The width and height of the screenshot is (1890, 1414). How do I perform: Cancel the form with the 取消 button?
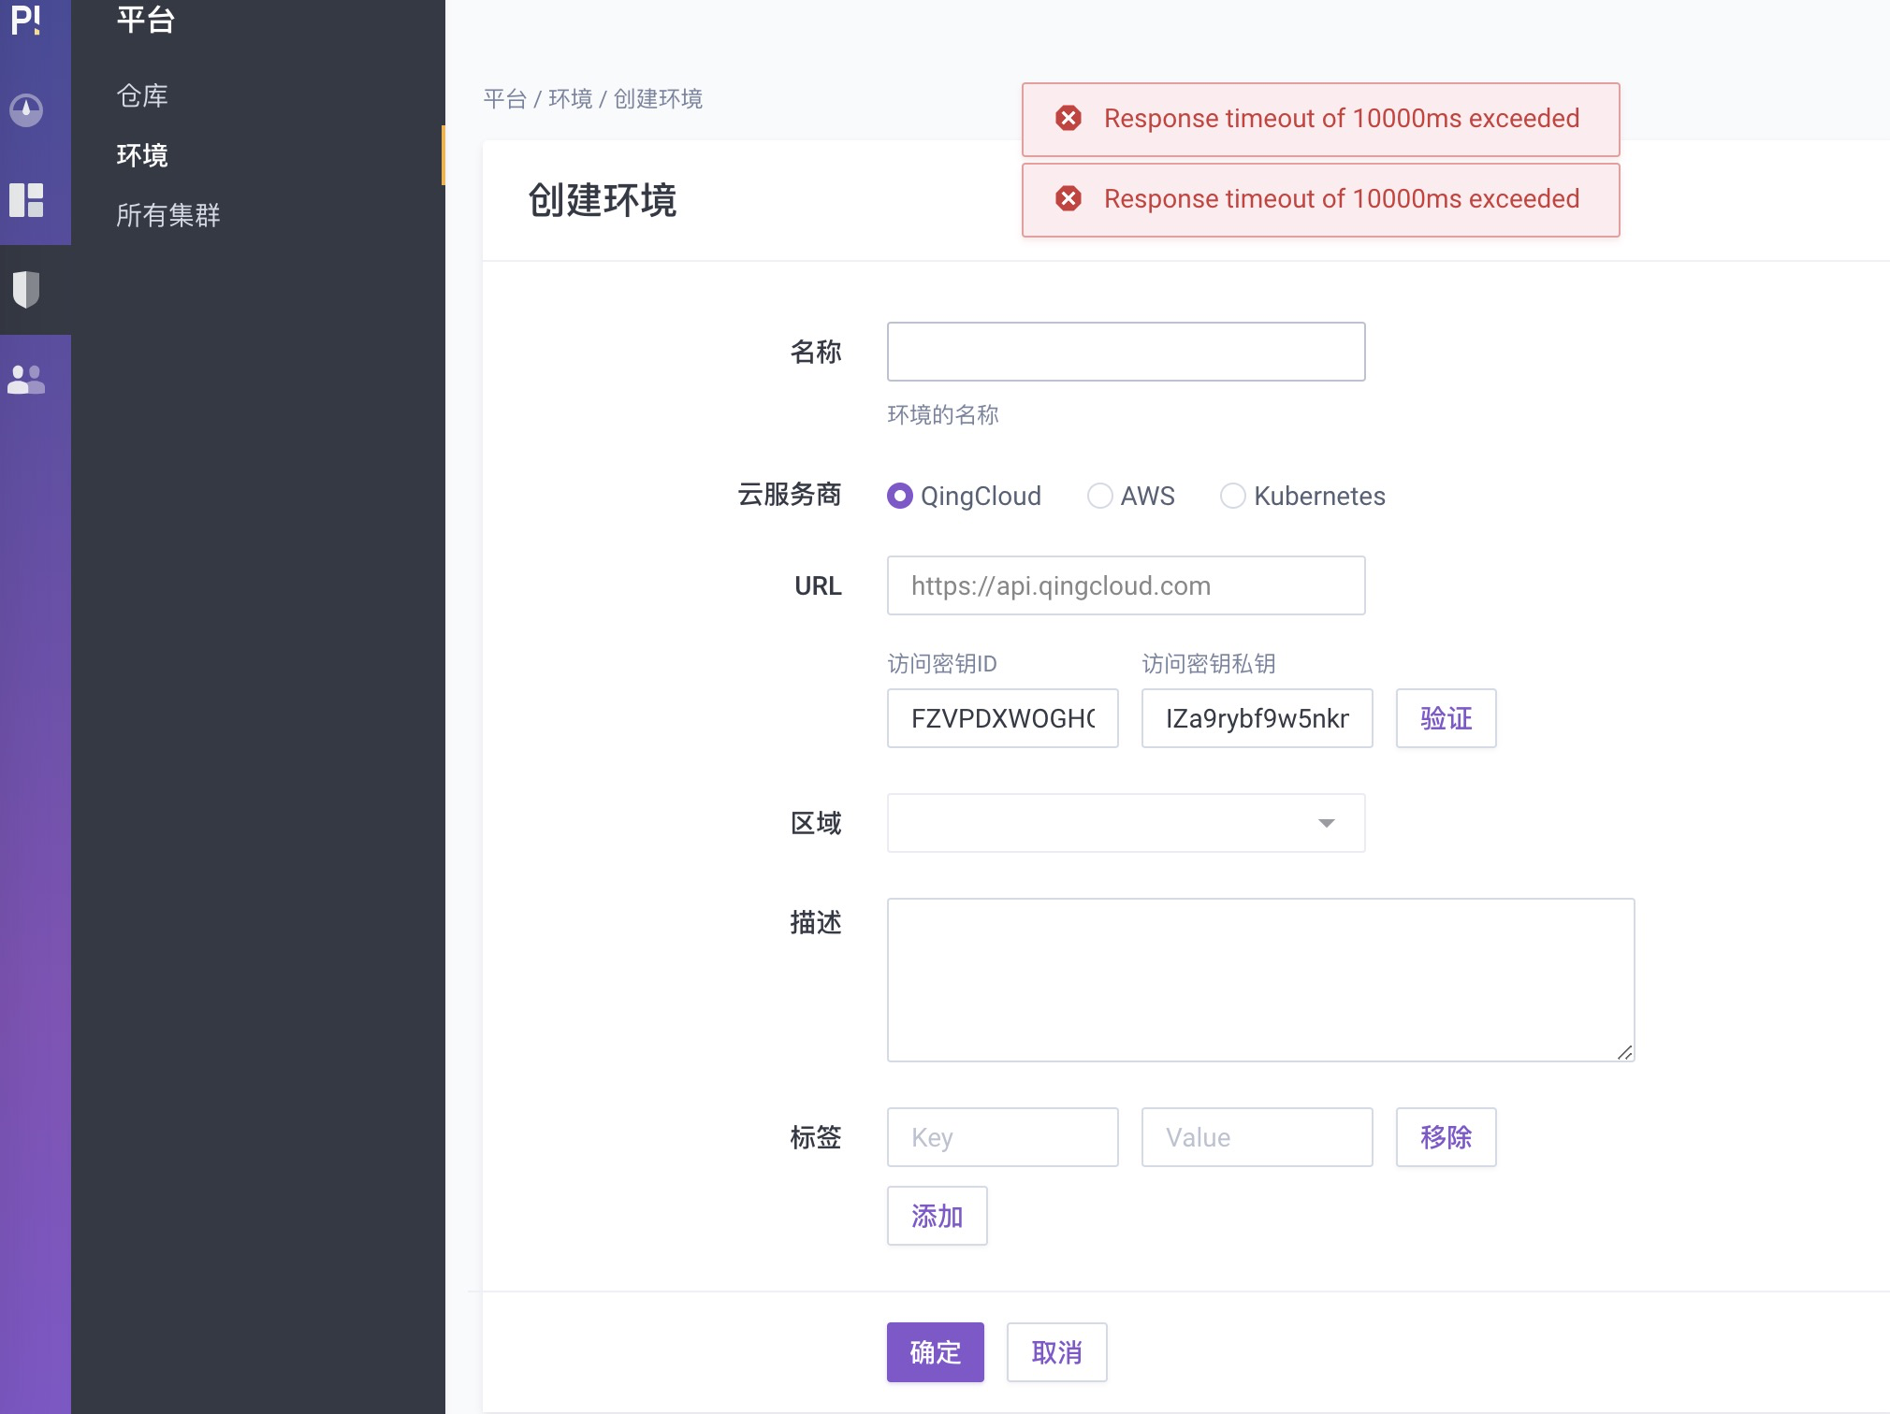point(1055,1352)
